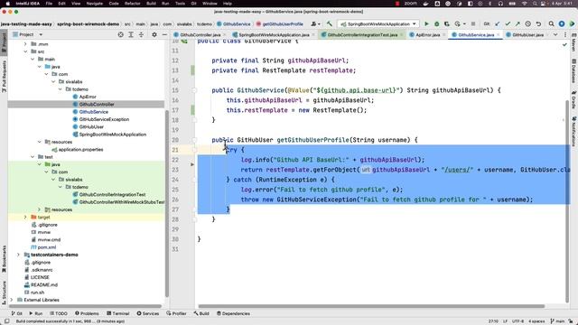Open Maven tool window on right strip

click(x=574, y=42)
